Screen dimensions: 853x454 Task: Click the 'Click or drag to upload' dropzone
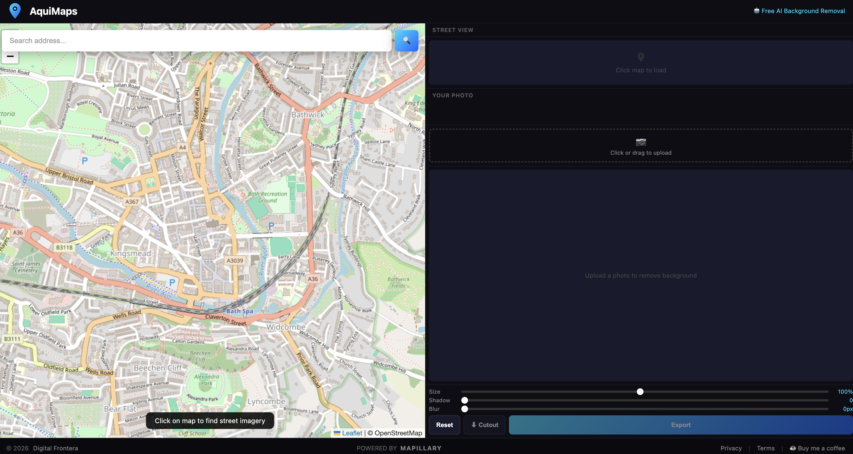click(x=641, y=145)
